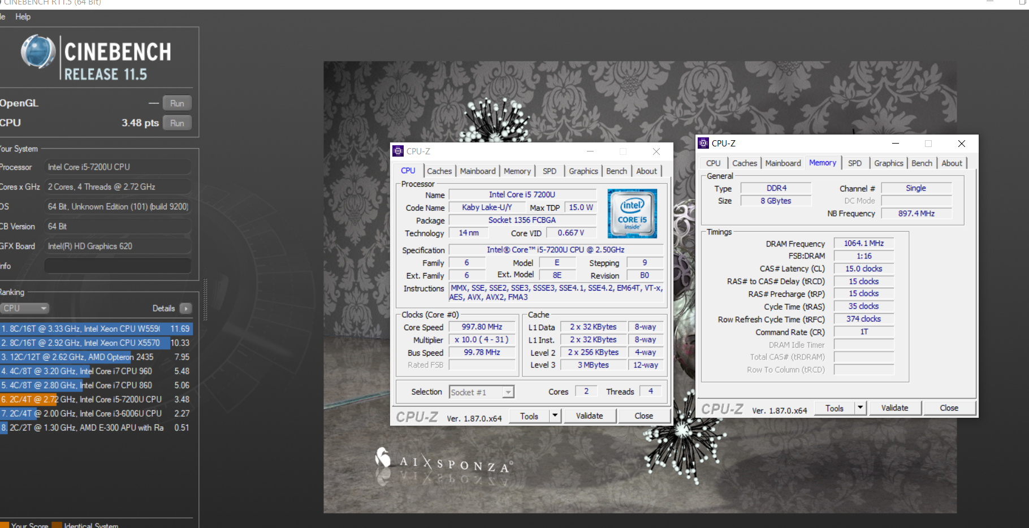
Task: Select ranking row Core i5-7200U CPU 3.48
Action: tap(96, 399)
